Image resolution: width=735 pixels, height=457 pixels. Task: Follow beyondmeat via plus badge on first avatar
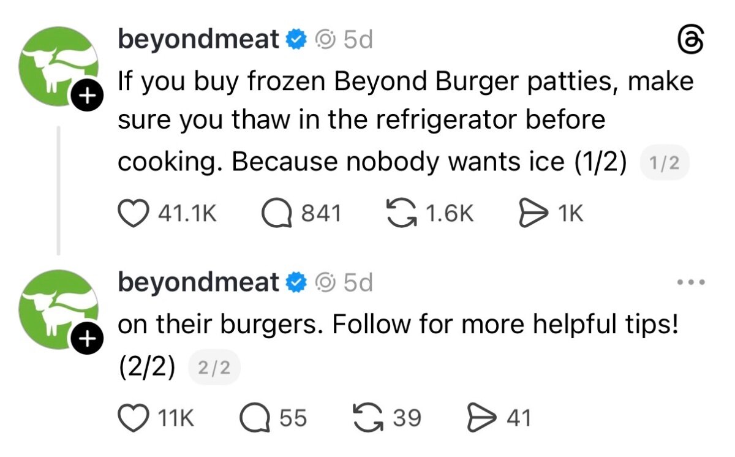tap(88, 95)
